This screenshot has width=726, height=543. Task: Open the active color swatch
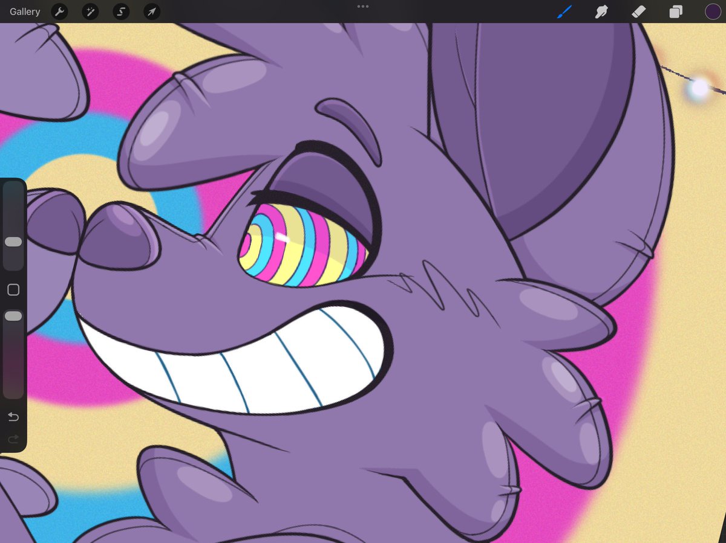click(x=713, y=11)
